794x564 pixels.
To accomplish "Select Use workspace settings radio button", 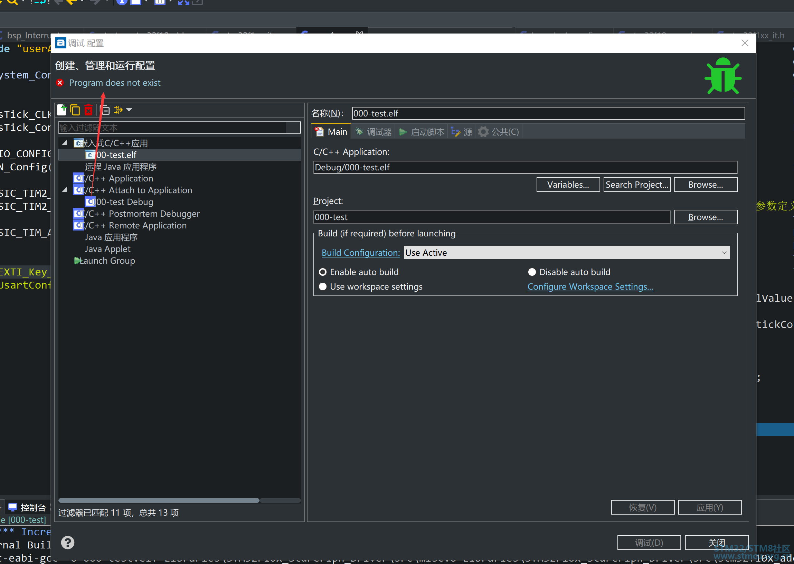I will coord(323,286).
